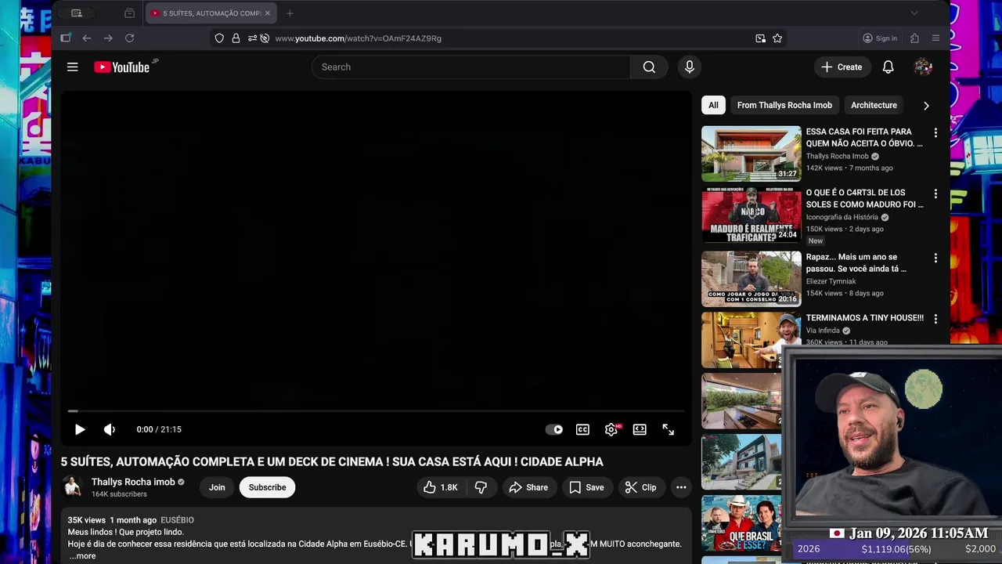
Task: Open options for TERMINAMOS A TINY HOUSE video
Action: point(935,319)
